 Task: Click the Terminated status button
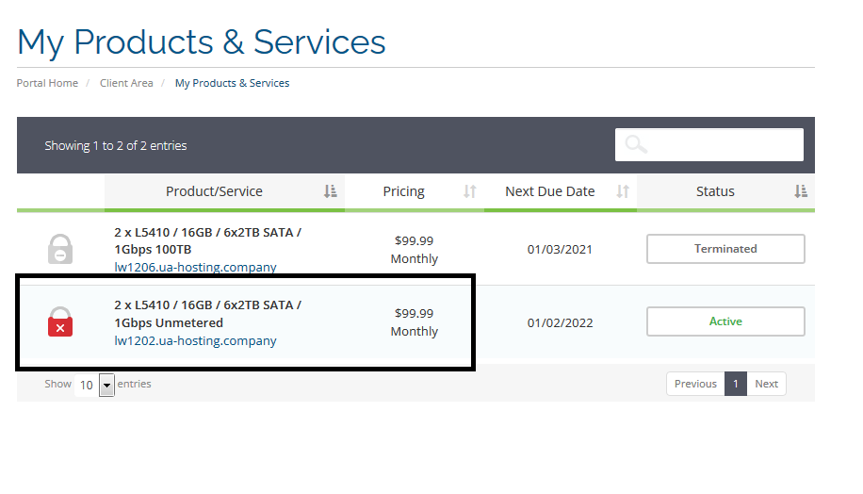pyautogui.click(x=725, y=249)
